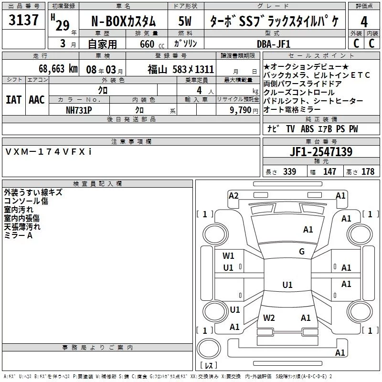Click the inspector note 室内汚れ

[19, 210]
